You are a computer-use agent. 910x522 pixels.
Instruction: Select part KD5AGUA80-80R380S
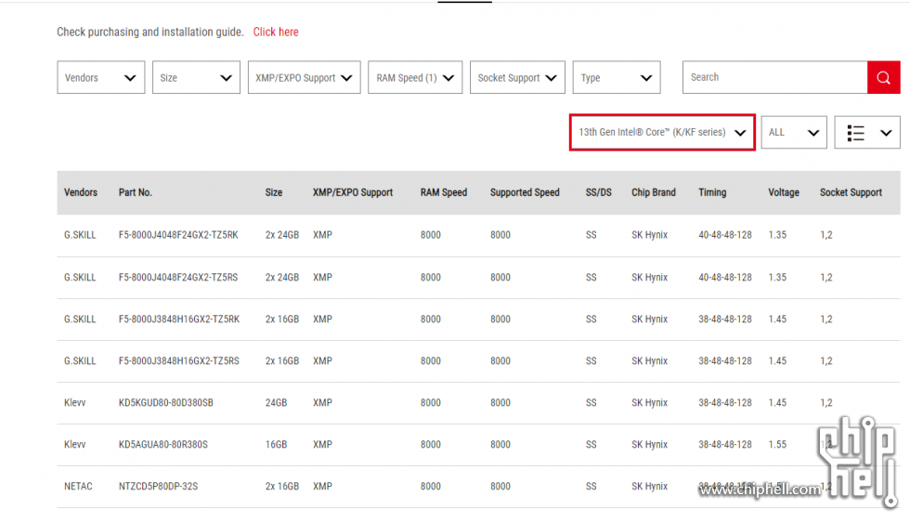pos(163,444)
